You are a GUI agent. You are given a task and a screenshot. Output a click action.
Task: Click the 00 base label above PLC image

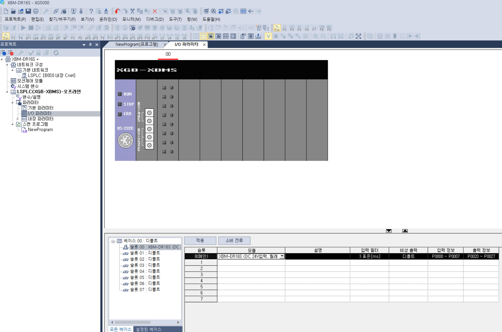pos(168,54)
